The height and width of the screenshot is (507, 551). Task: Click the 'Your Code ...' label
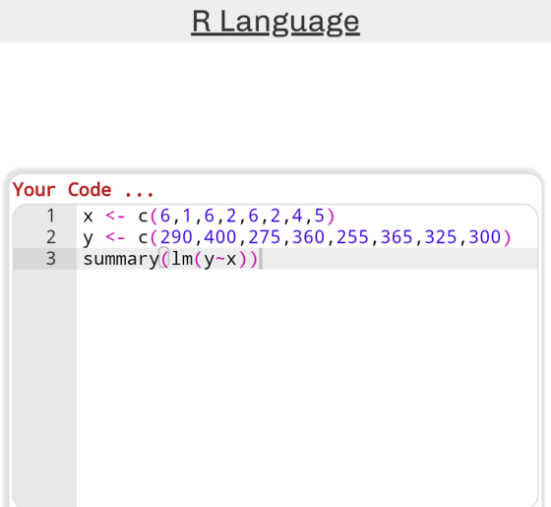[83, 190]
